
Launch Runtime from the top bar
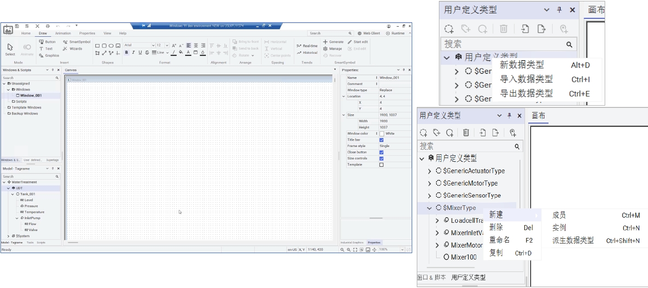point(395,33)
